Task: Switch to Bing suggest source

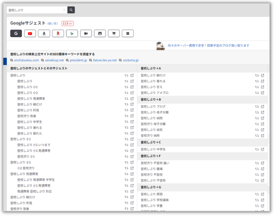Action: point(72,33)
